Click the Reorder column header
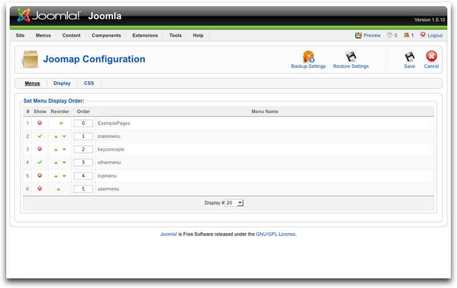 pos(60,111)
